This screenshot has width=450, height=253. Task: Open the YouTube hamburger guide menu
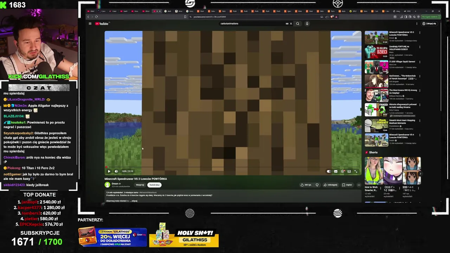click(x=90, y=24)
